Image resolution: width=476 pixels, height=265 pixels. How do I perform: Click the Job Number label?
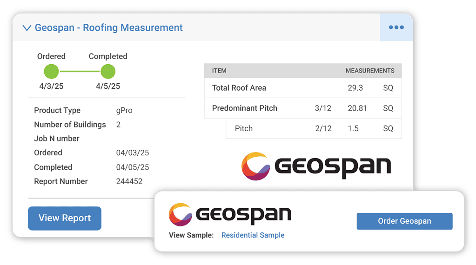click(57, 139)
